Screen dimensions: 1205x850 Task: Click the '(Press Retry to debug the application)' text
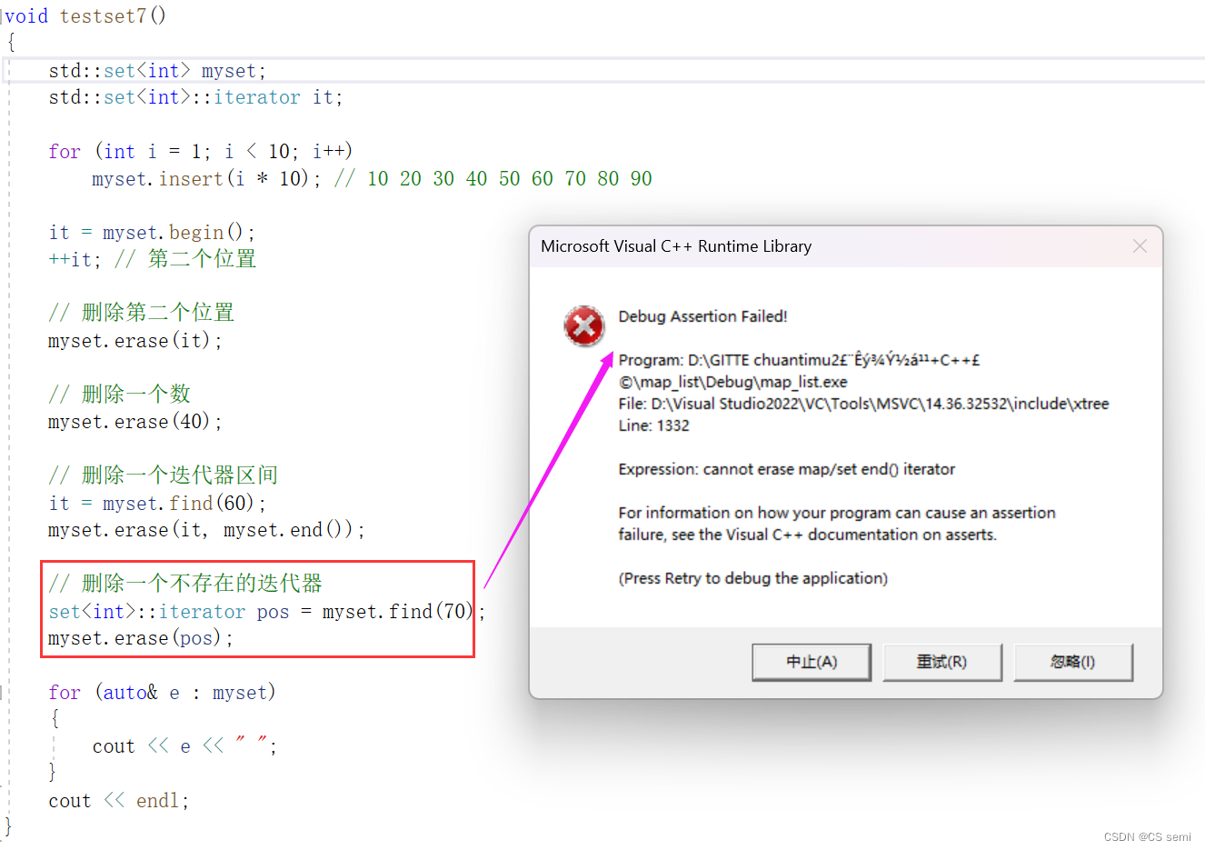pos(752,578)
